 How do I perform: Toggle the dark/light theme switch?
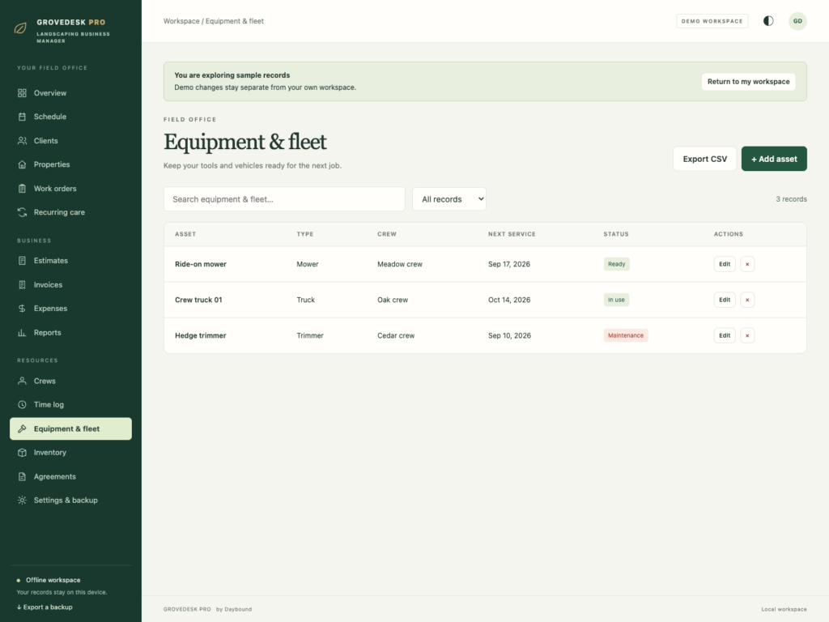(x=768, y=21)
